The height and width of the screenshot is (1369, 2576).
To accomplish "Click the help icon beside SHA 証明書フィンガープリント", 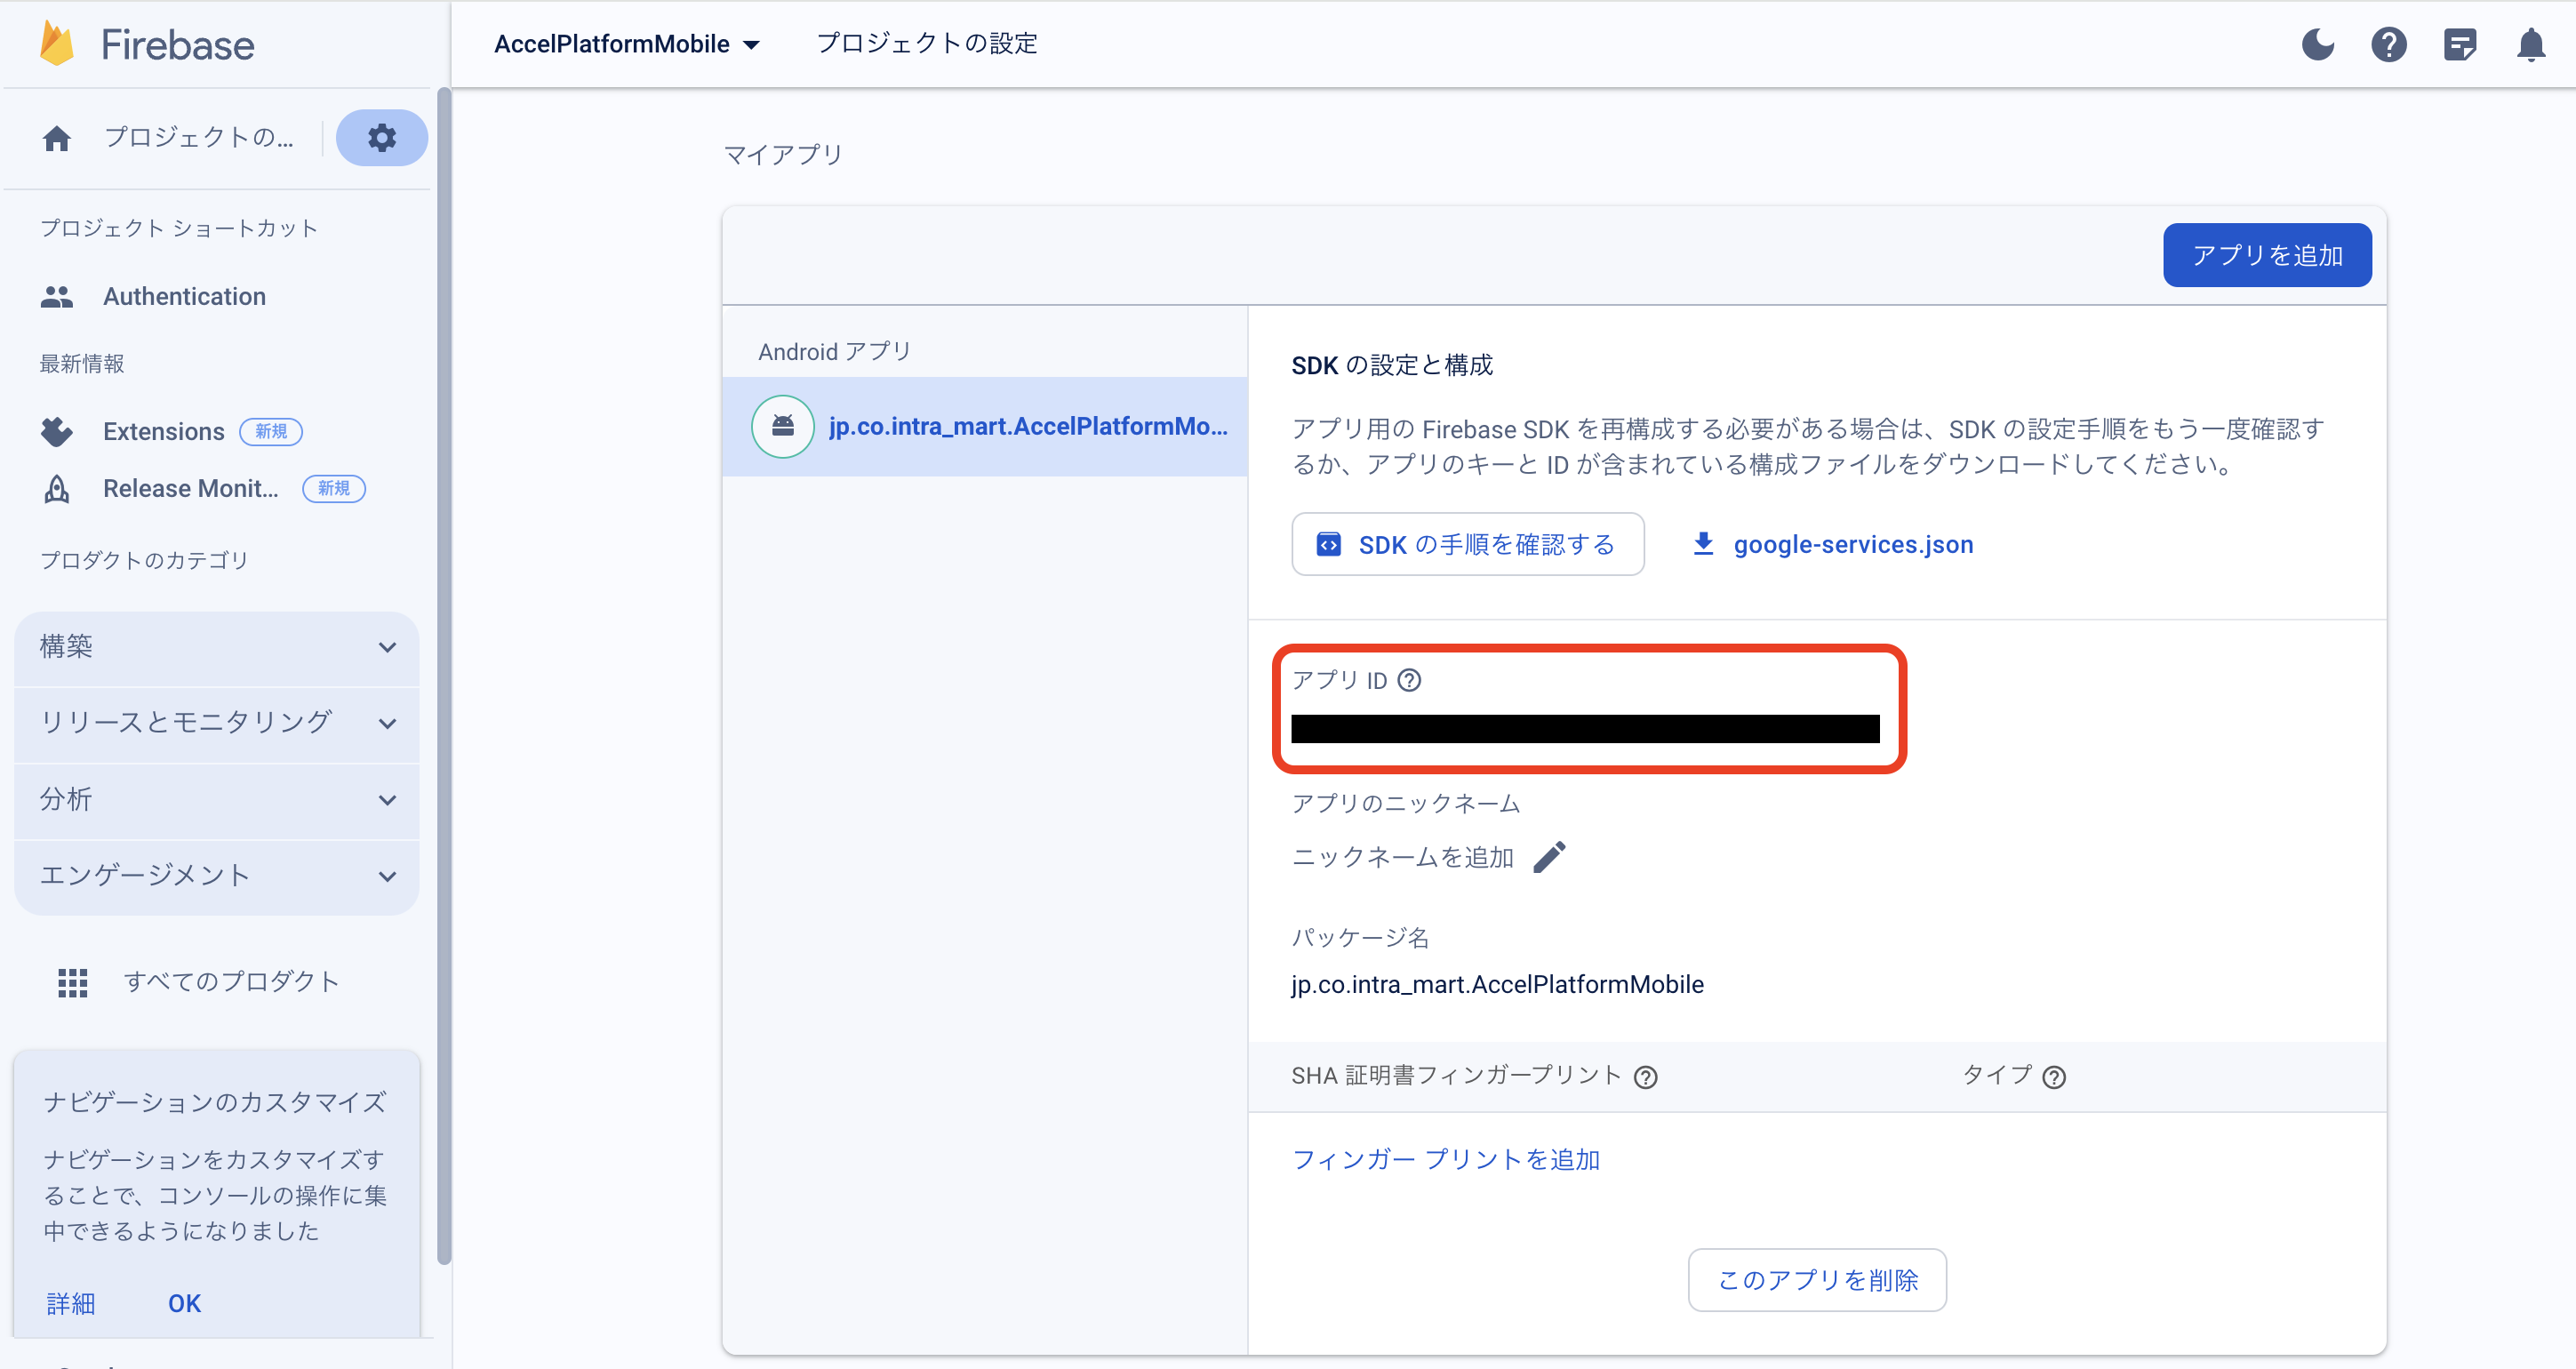I will coord(1645,1077).
